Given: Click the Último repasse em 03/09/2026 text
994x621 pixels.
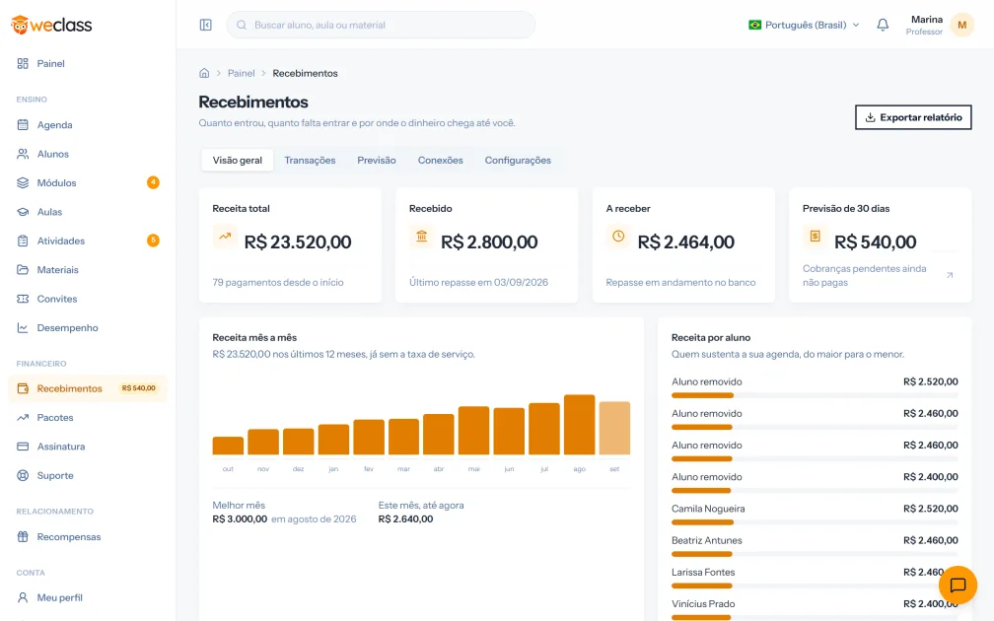Looking at the screenshot, I should (x=478, y=283).
